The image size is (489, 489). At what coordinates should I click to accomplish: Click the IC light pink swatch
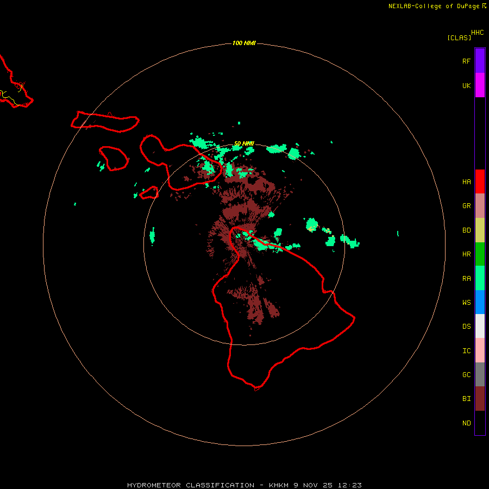(480, 350)
